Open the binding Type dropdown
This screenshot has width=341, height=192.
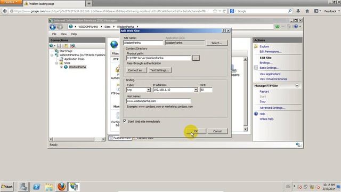pos(148,90)
